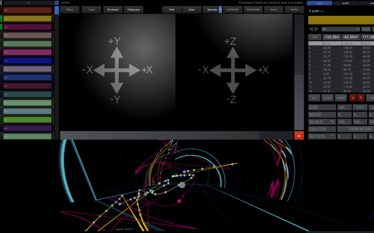This screenshot has width=374, height=233.
Task: Select the grey listener sphere in 3D view
Action: click(x=182, y=185)
